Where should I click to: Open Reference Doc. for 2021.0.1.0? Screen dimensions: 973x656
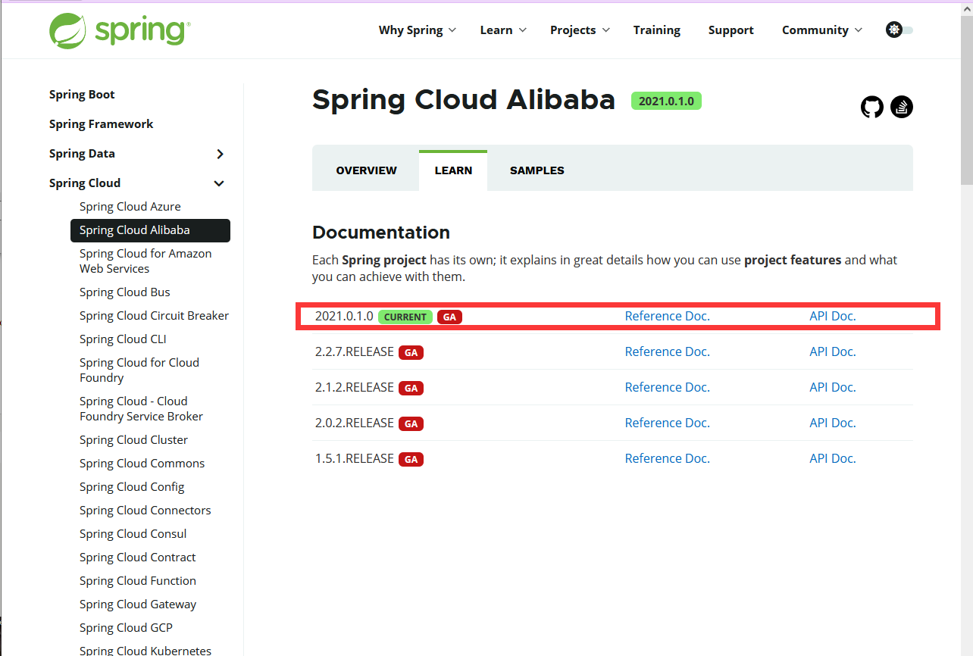[x=668, y=316]
